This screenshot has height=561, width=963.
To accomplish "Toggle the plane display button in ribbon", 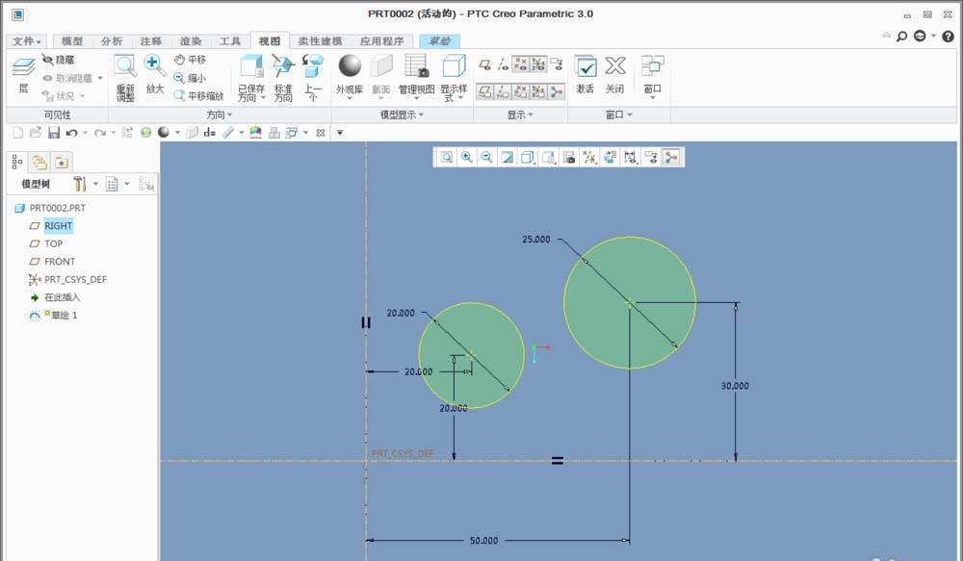I will point(485,90).
